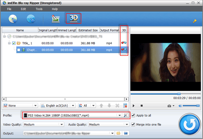This screenshot has height=139, width=203.
Task: Open the All angle dropdown
Action: click(87, 106)
